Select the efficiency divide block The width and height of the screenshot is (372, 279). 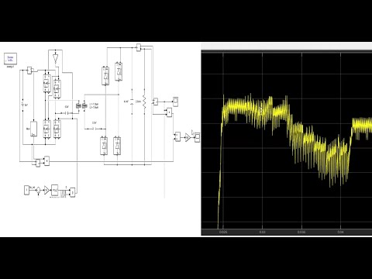click(x=177, y=136)
